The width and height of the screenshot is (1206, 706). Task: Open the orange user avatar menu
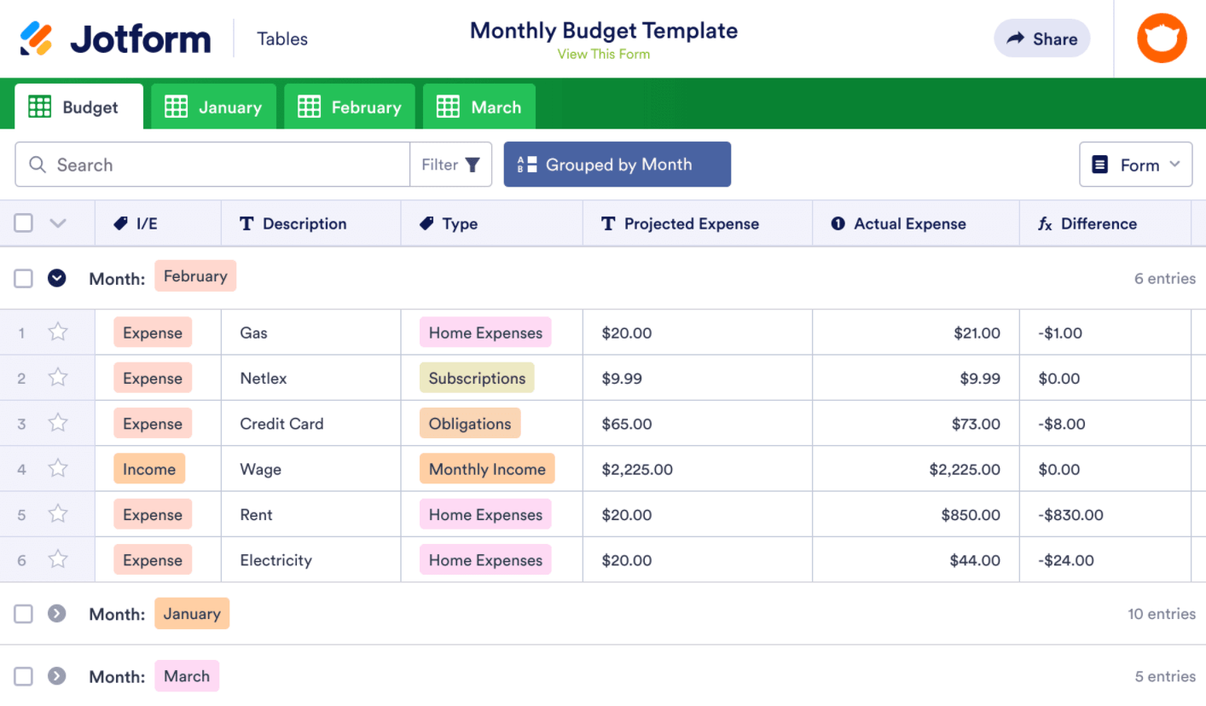point(1162,38)
